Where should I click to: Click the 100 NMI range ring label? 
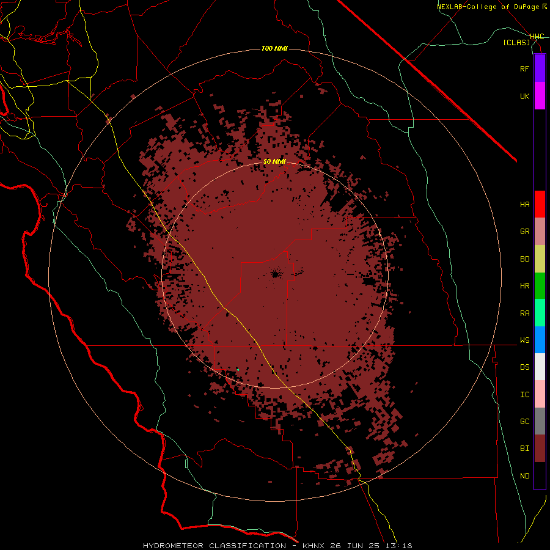pyautogui.click(x=274, y=48)
